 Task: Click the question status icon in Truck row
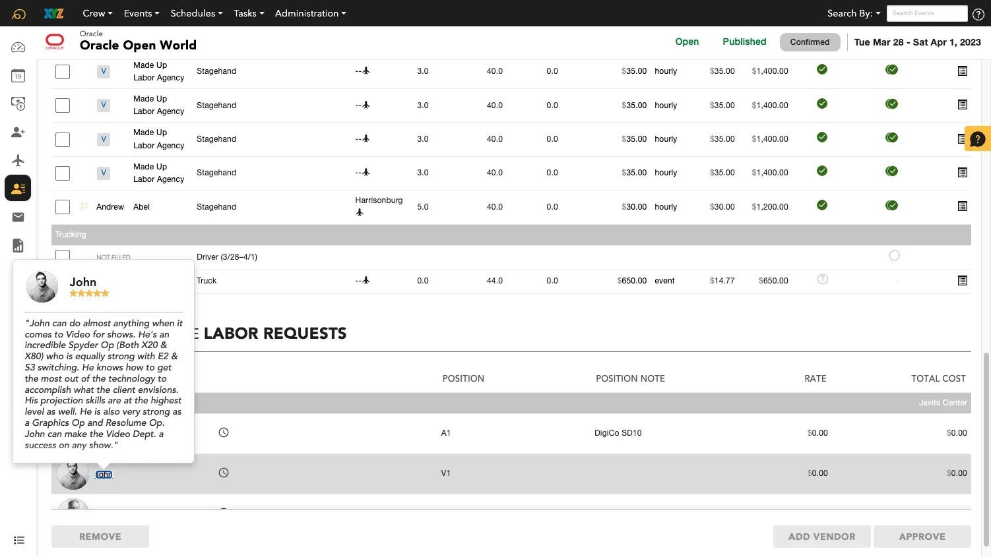point(823,279)
